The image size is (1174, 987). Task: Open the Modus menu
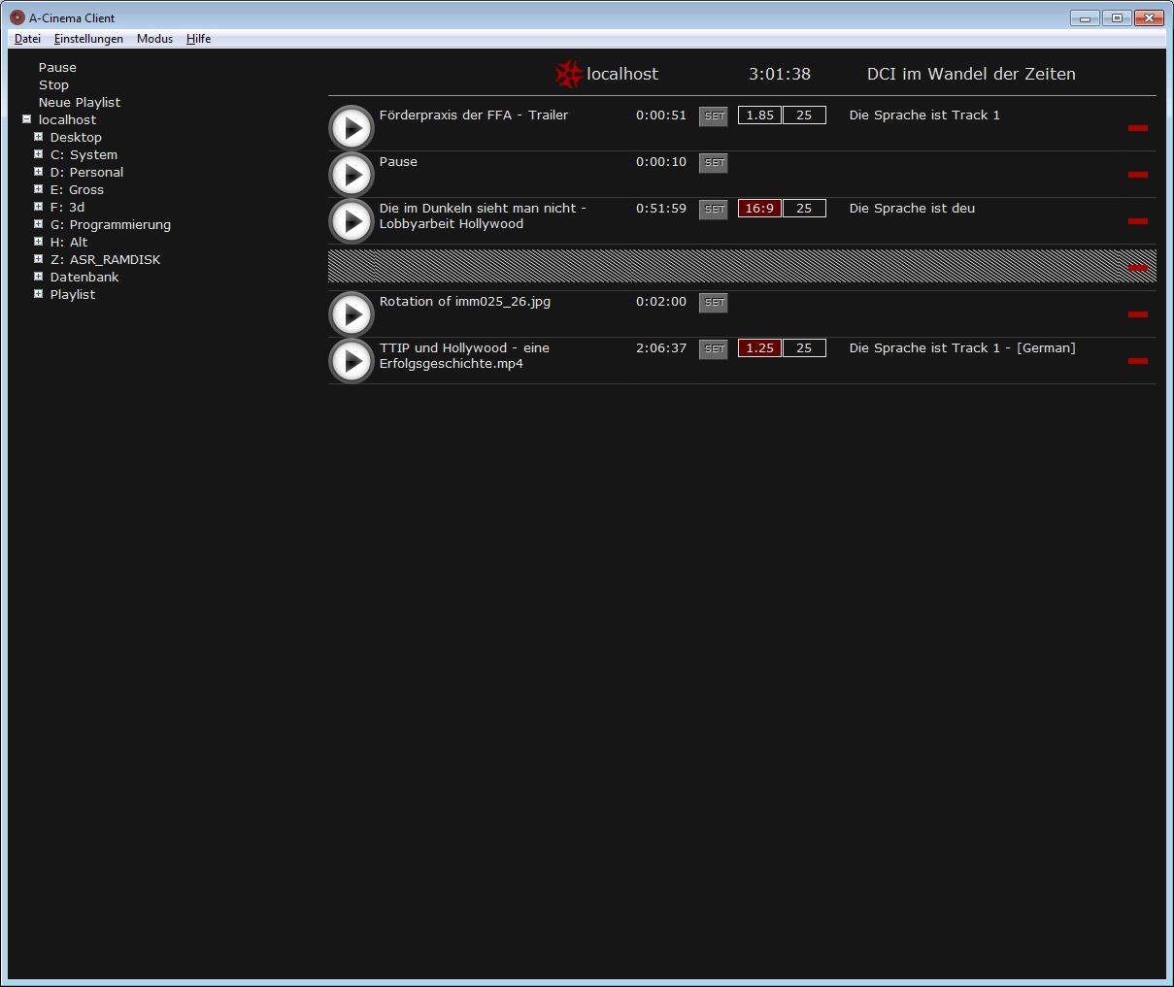coord(154,39)
